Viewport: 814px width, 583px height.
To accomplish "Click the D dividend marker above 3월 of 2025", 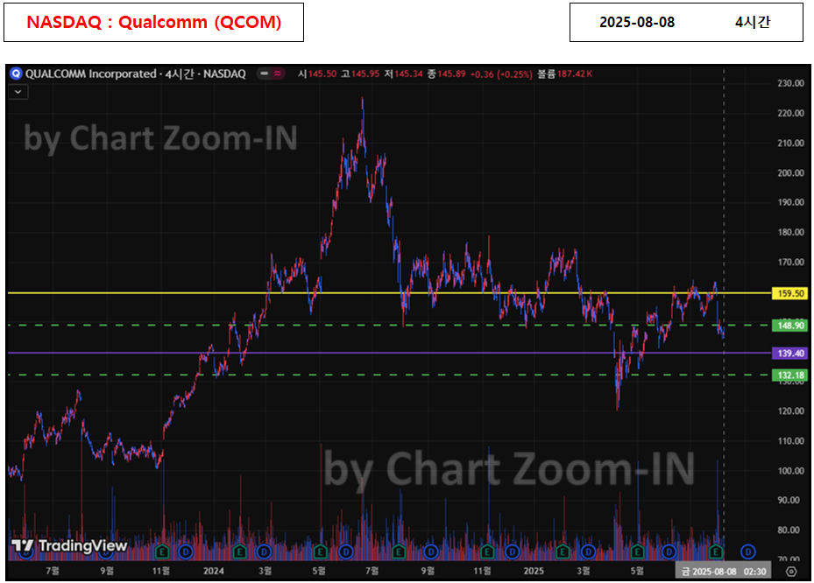I will point(588,551).
